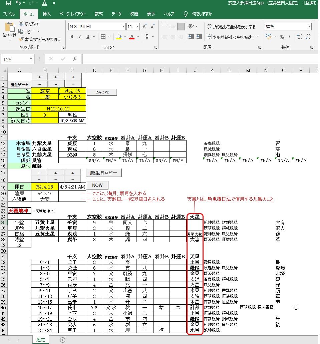Switch to the 表示 ribbon tab
320x344 pixels.
pyautogui.click(x=151, y=14)
